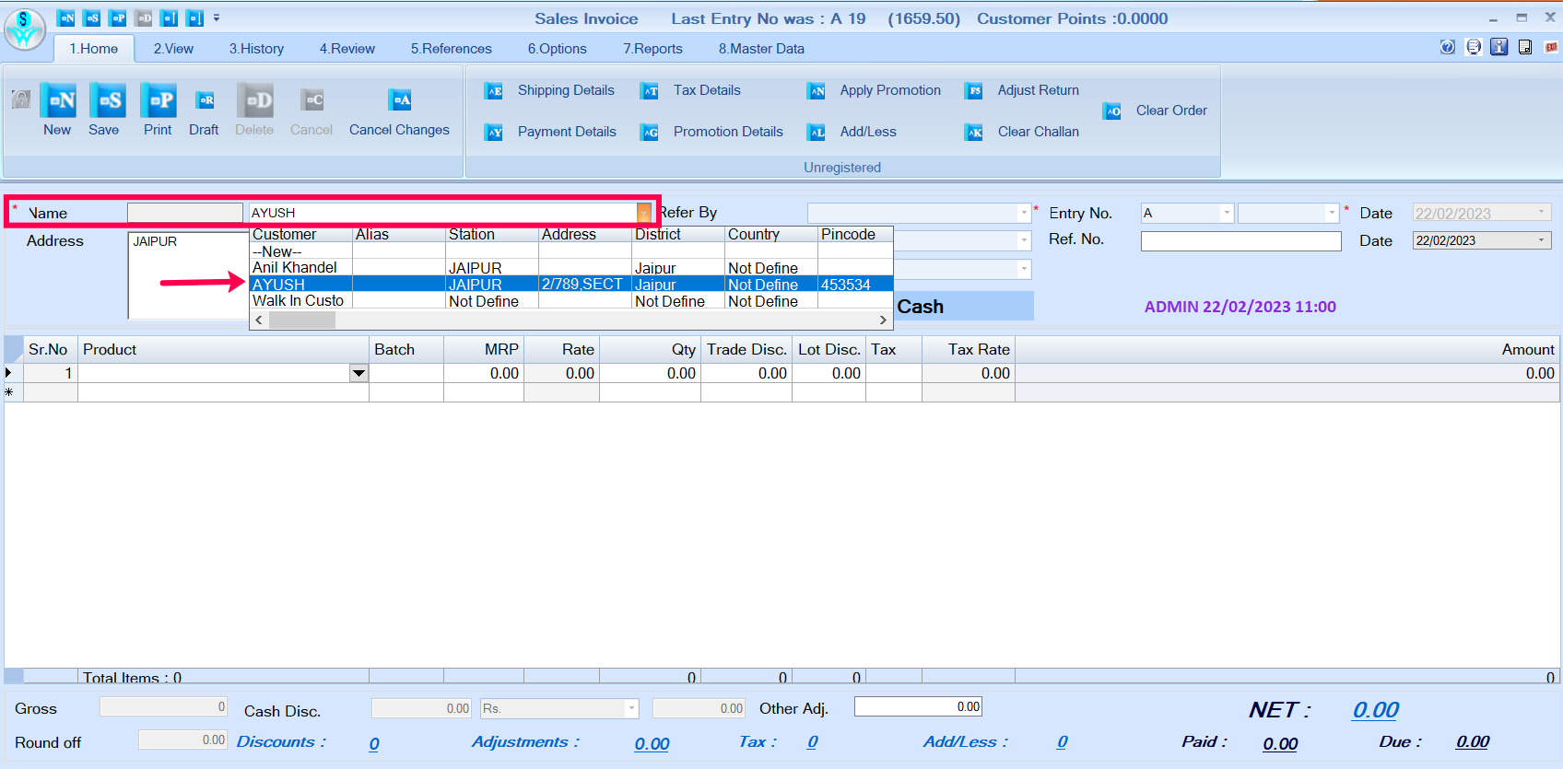Select Walk In Custo row
Image resolution: width=1563 pixels, height=769 pixels.
[571, 301]
